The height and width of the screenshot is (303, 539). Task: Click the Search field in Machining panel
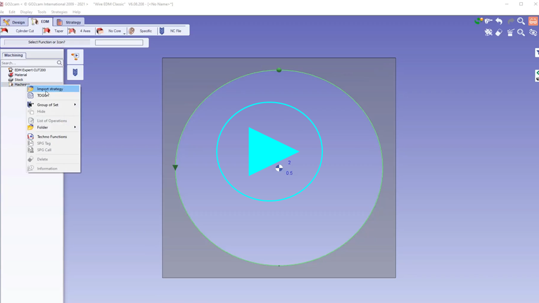click(28, 63)
